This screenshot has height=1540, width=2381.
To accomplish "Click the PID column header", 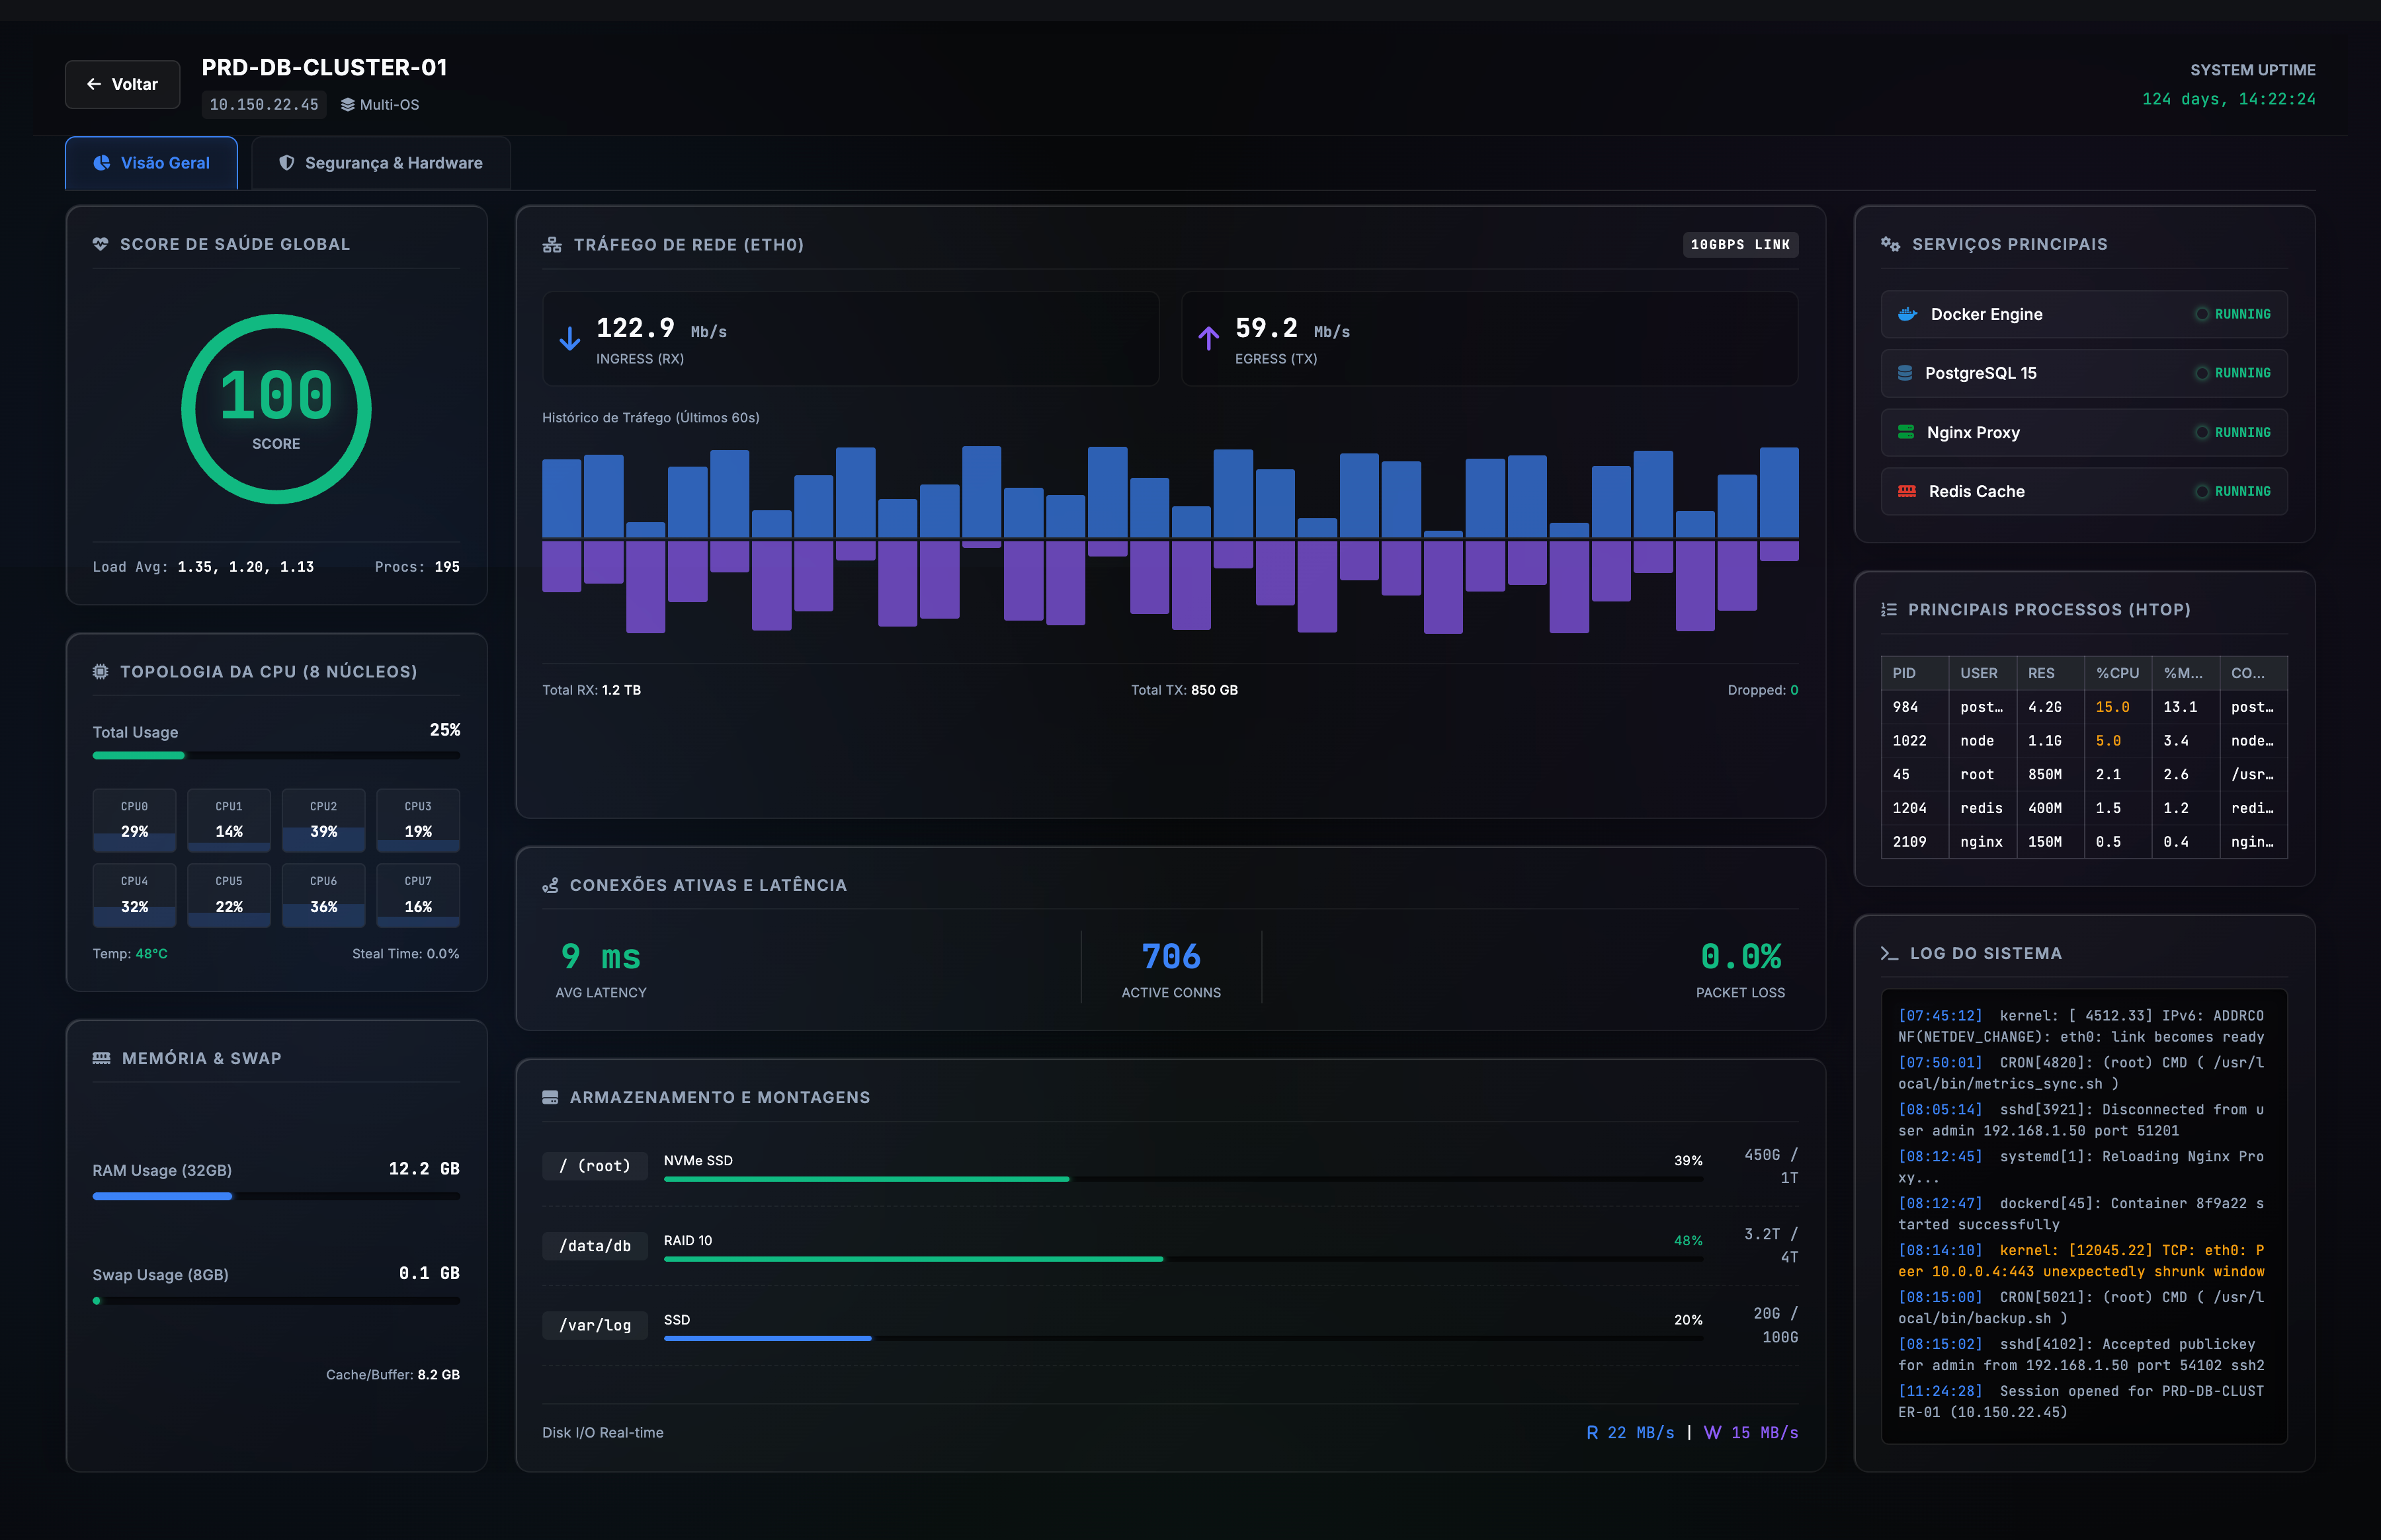I will pos(1915,673).
